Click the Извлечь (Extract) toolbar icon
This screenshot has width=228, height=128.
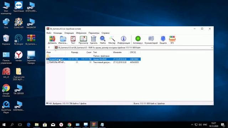(x=63, y=40)
